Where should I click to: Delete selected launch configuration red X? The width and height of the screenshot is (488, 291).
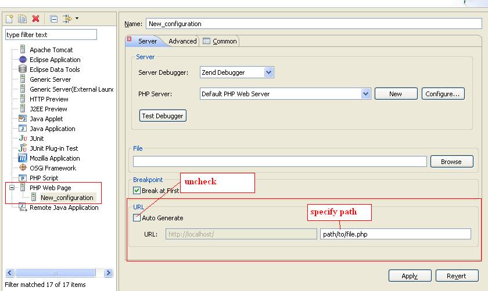36,19
